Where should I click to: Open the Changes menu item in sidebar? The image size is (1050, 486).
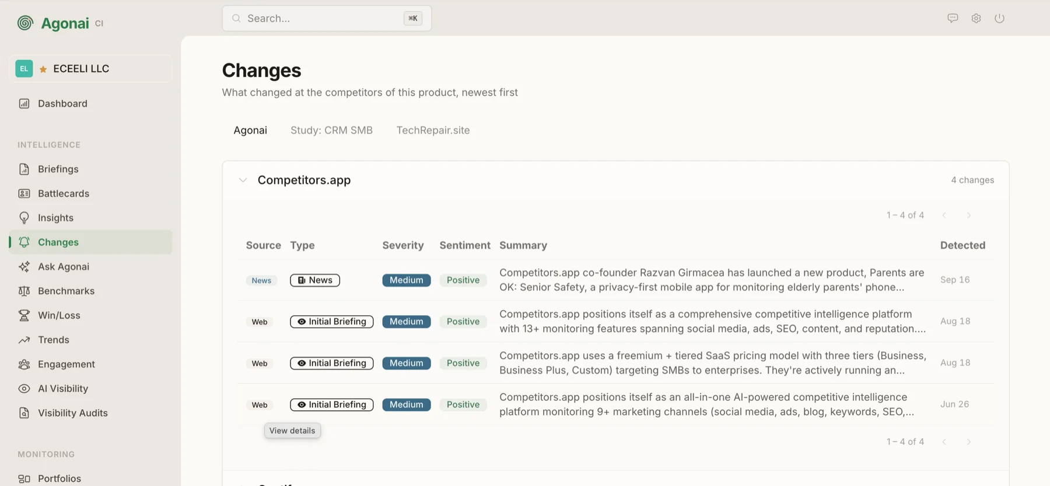[90, 242]
